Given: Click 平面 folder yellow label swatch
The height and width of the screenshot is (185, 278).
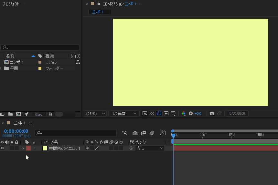Looking at the screenshot, I should tap(40, 68).
